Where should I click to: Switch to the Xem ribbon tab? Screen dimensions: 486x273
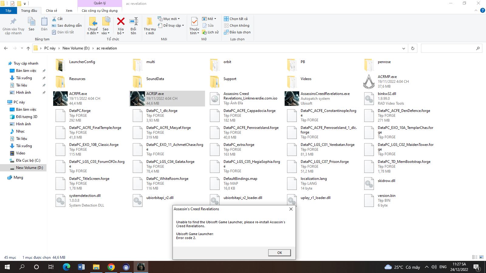tap(69, 11)
